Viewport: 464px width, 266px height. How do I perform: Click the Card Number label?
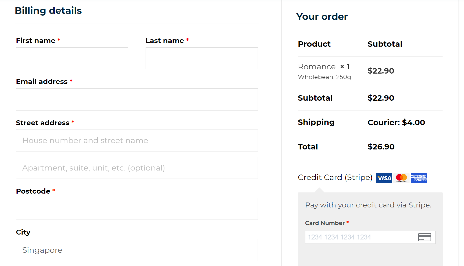[325, 223]
